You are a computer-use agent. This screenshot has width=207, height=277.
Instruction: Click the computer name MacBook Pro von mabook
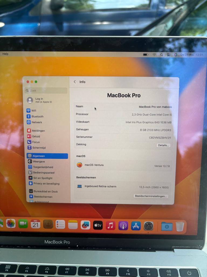click(x=155, y=107)
